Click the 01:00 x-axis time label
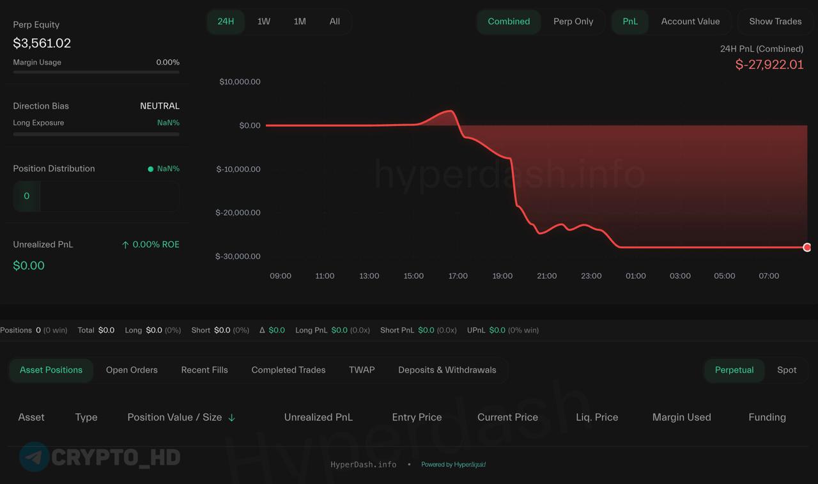Viewport: 818px width, 484px height. coord(636,276)
